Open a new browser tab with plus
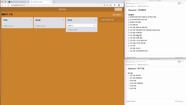This screenshot has width=186, height=105. (x=54, y=2)
